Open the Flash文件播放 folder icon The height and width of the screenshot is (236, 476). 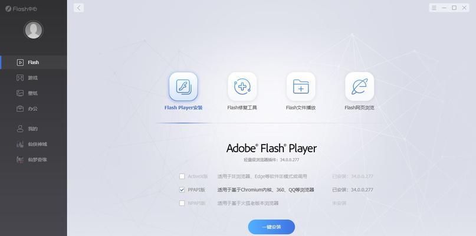click(301, 87)
